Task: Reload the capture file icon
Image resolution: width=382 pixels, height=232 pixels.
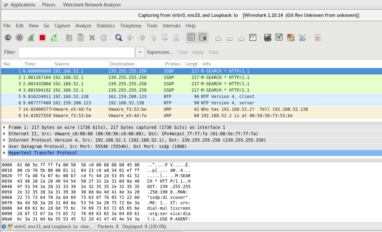Action: click(x=104, y=38)
